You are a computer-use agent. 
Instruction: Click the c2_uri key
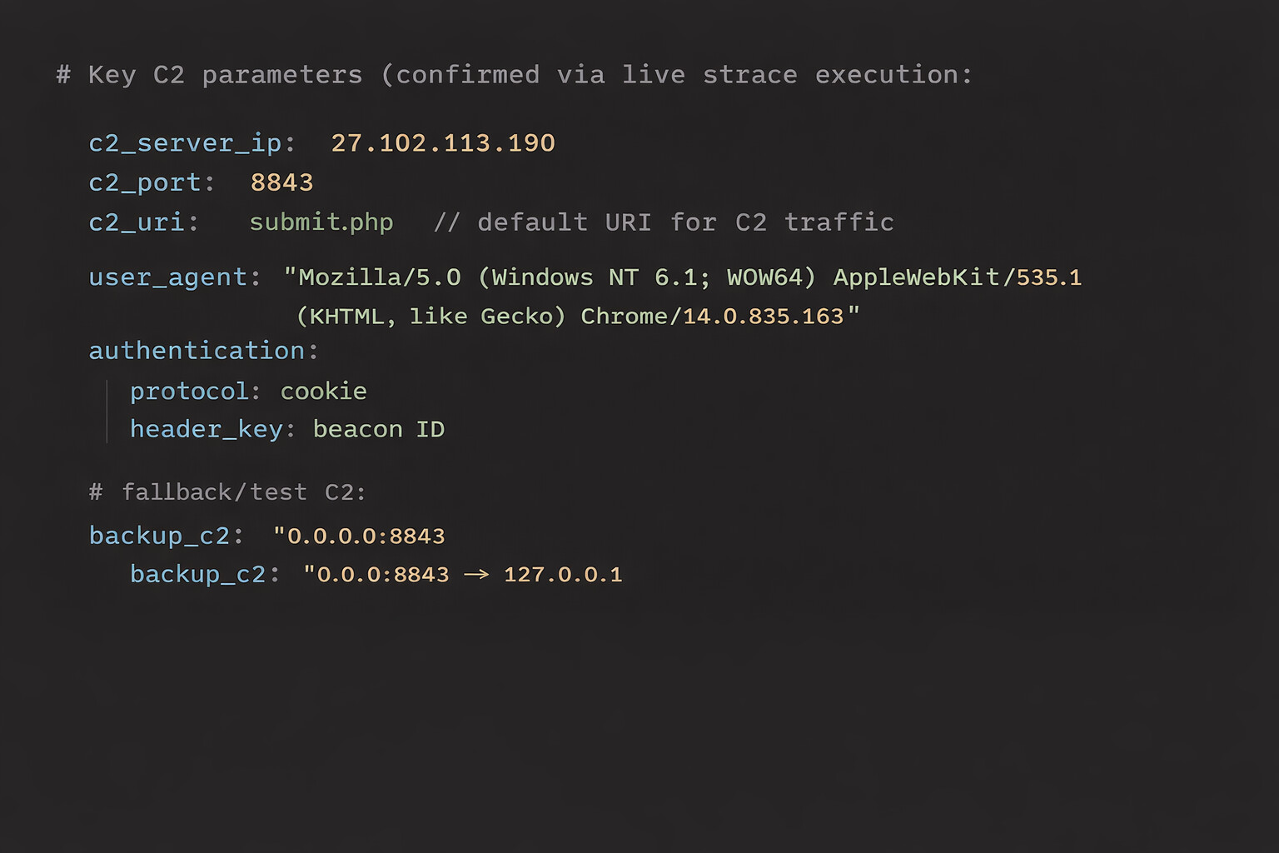click(137, 222)
